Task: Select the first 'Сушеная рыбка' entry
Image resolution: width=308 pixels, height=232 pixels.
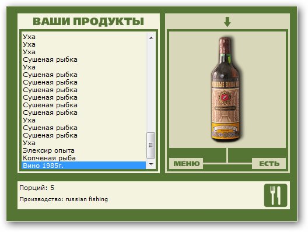Action: (83, 59)
